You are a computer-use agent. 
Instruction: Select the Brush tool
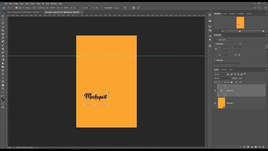[x=3, y=45]
